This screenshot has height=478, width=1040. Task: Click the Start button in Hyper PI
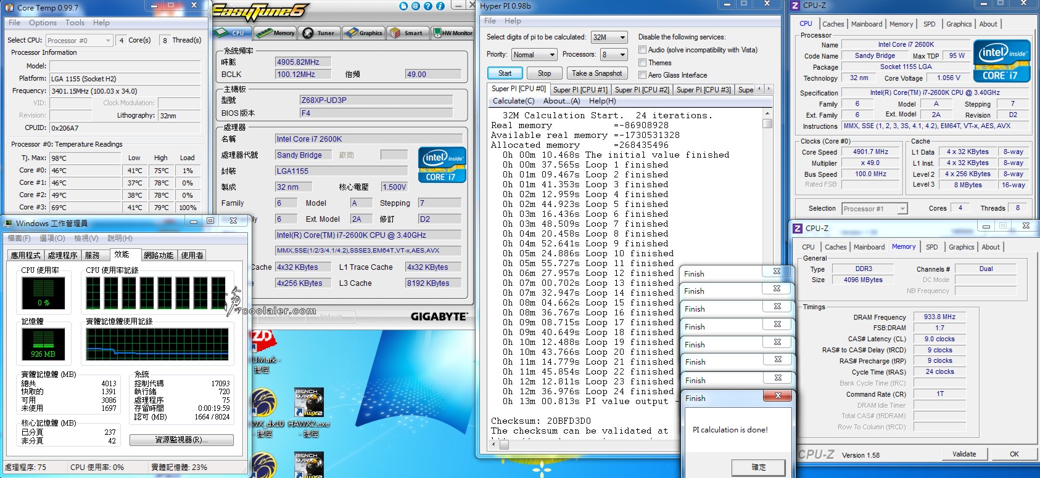coord(505,73)
